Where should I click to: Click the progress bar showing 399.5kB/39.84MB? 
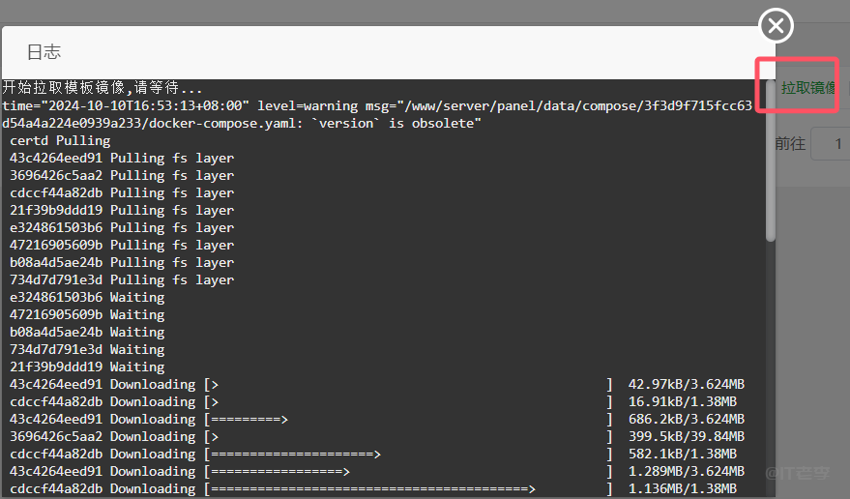(407, 436)
